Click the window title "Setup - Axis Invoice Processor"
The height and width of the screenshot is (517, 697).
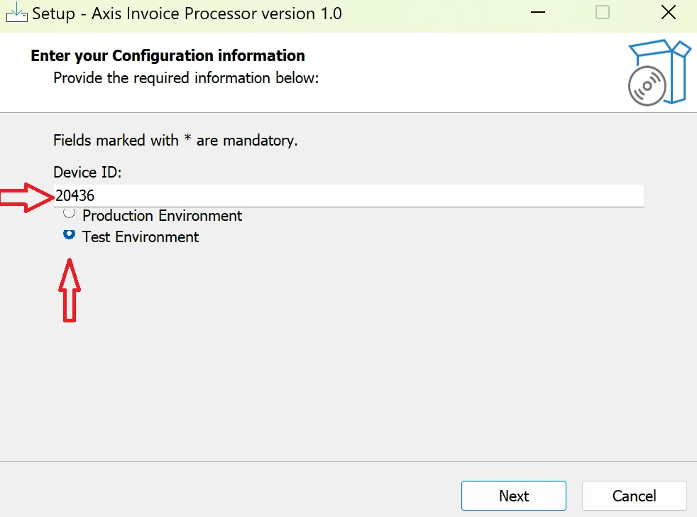187,13
